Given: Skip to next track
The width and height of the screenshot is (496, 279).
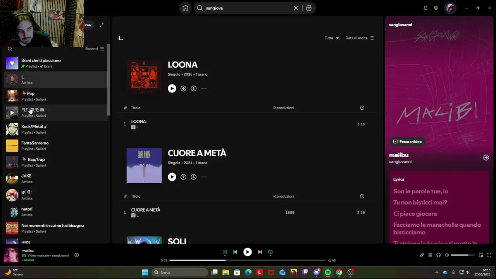Looking at the screenshot, I should point(260,252).
